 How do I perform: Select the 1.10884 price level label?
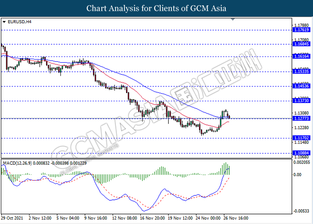pos(300,153)
